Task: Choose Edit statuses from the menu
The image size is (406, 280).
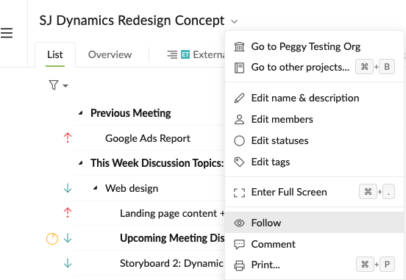Action: pos(314,141)
